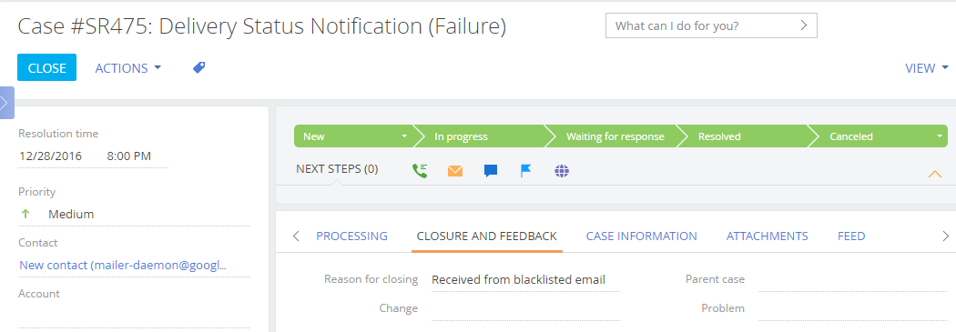Viewport: 956px width, 332px height.
Task: Click the blue Close button
Action: click(x=47, y=67)
